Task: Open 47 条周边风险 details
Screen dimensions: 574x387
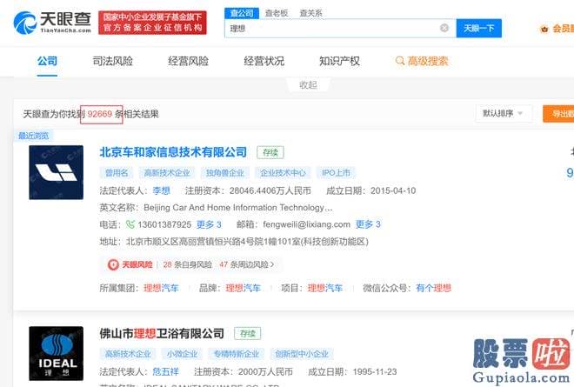Action: click(x=246, y=264)
